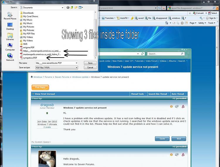Screen dimensions: 220x167
Task: Find '7' via toolbar search button
Action: (184, 18)
